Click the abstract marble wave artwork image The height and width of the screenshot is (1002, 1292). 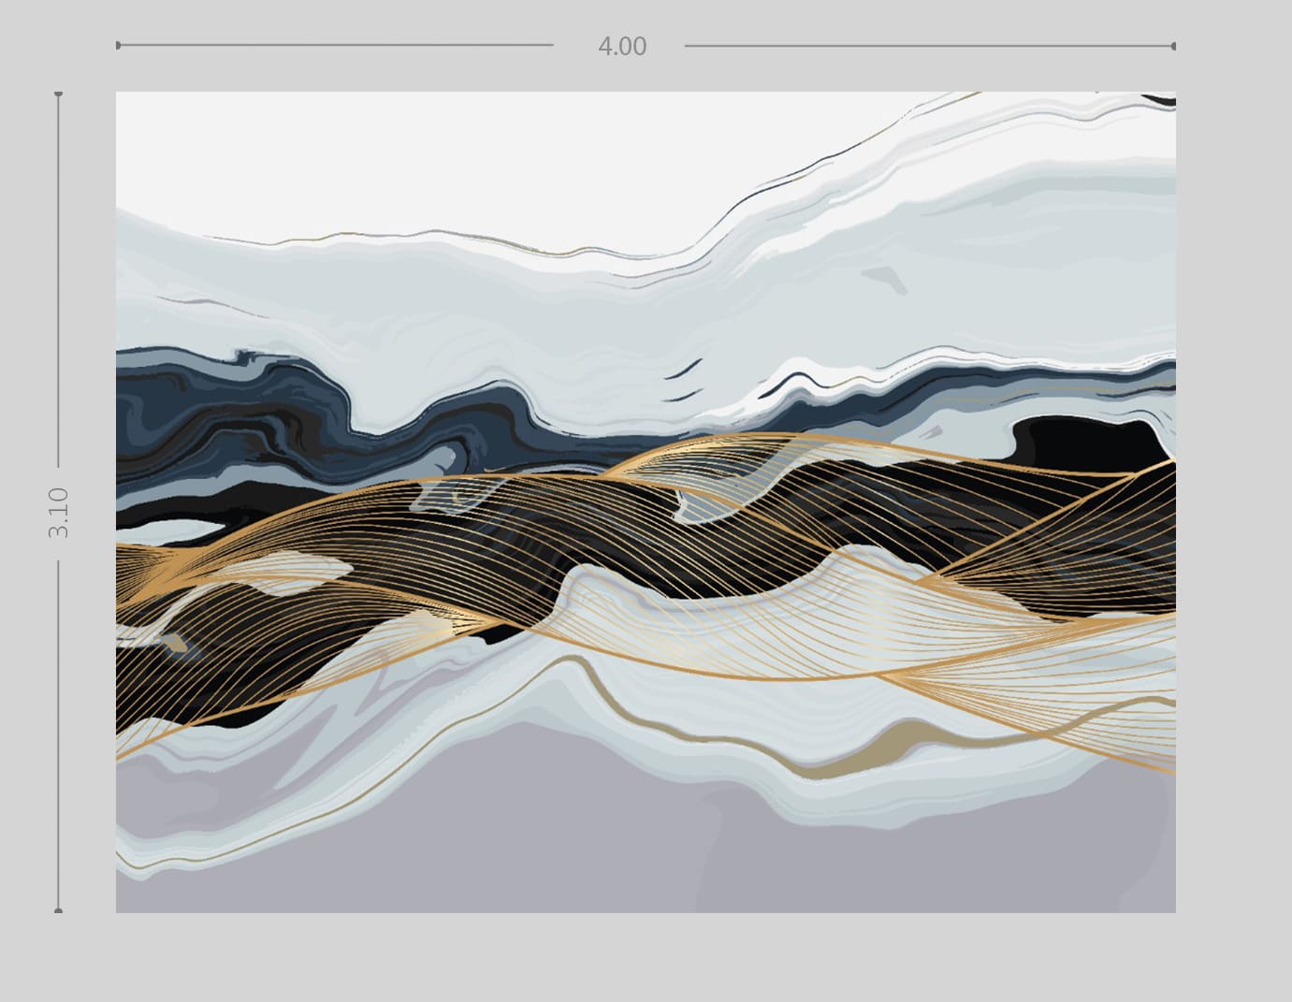tap(646, 501)
